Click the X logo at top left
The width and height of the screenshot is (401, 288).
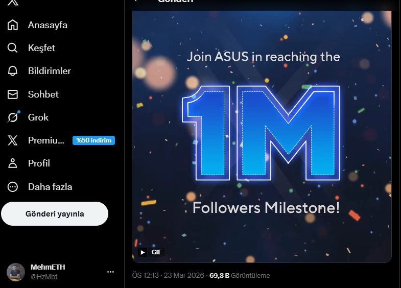point(13,3)
